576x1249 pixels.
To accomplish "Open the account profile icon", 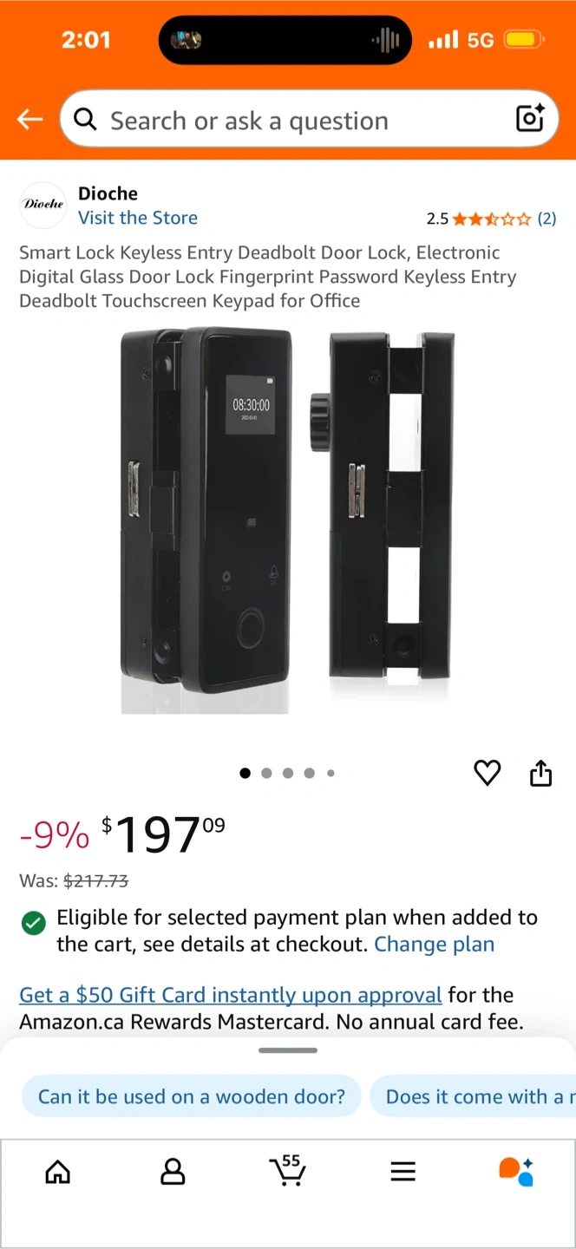I will click(173, 1173).
